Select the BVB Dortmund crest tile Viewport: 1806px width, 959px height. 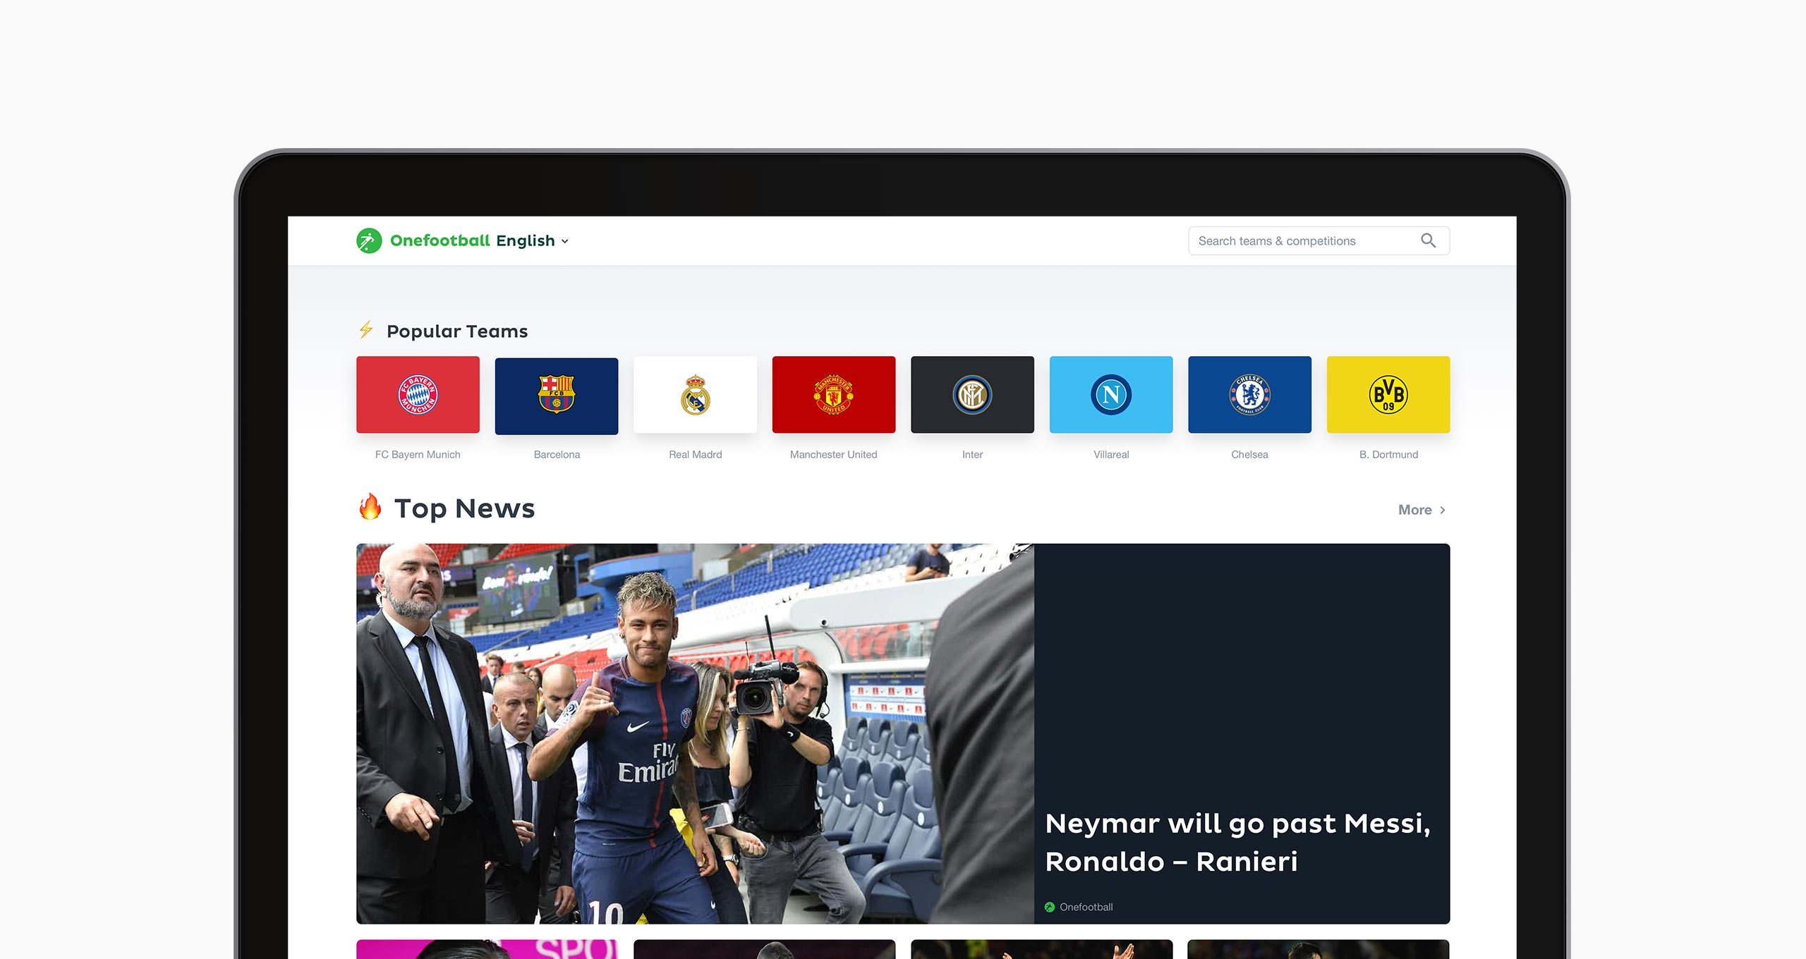point(1388,394)
